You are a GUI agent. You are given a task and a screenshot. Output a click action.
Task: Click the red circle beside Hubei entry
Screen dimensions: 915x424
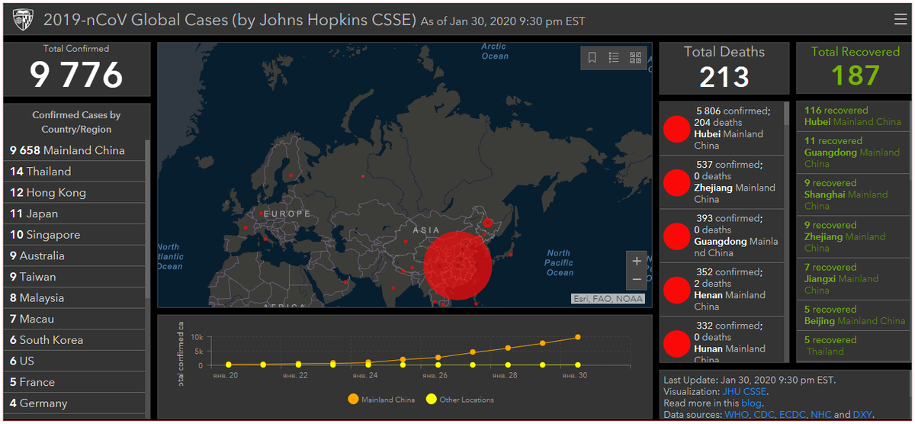click(676, 129)
